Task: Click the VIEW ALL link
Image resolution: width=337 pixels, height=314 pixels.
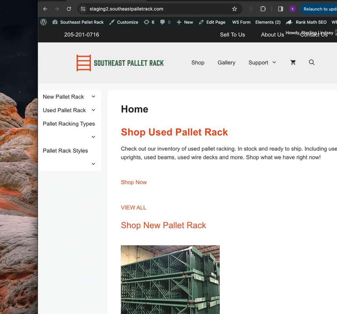Action: 133,208
